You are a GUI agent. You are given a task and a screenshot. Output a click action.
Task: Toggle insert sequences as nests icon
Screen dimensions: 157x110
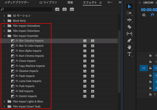tap(144, 15)
